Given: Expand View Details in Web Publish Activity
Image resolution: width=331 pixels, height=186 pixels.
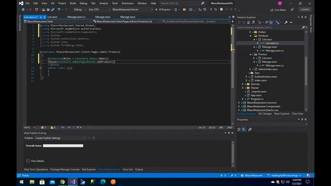Looking at the screenshot, I should 35,161.
